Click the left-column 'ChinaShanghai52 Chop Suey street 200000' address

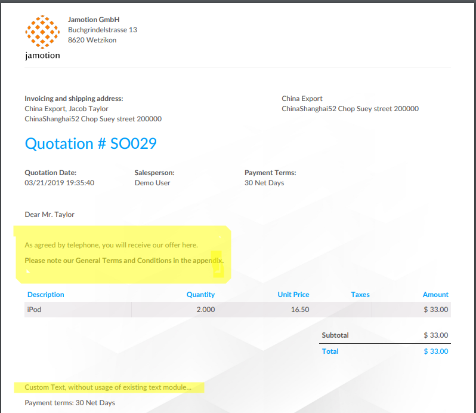[x=93, y=119]
